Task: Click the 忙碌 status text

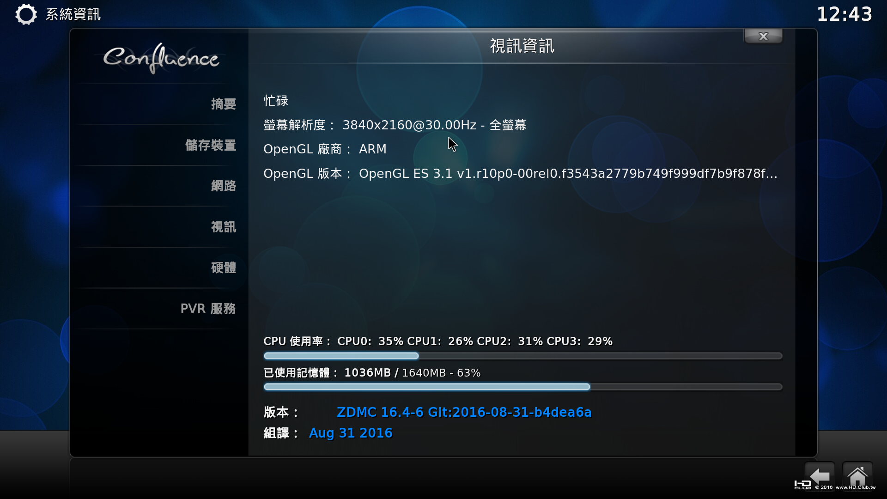Action: tap(276, 101)
